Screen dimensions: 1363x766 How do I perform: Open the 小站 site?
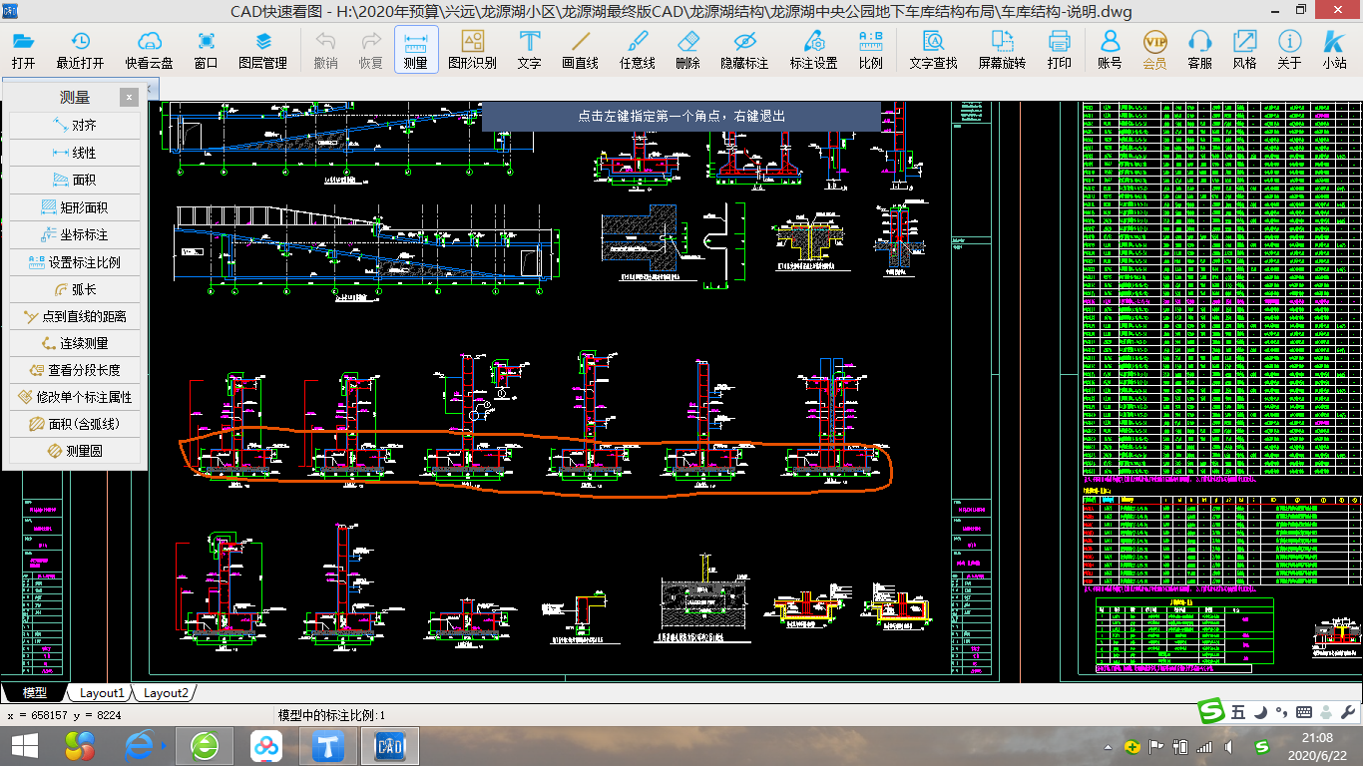(1334, 50)
